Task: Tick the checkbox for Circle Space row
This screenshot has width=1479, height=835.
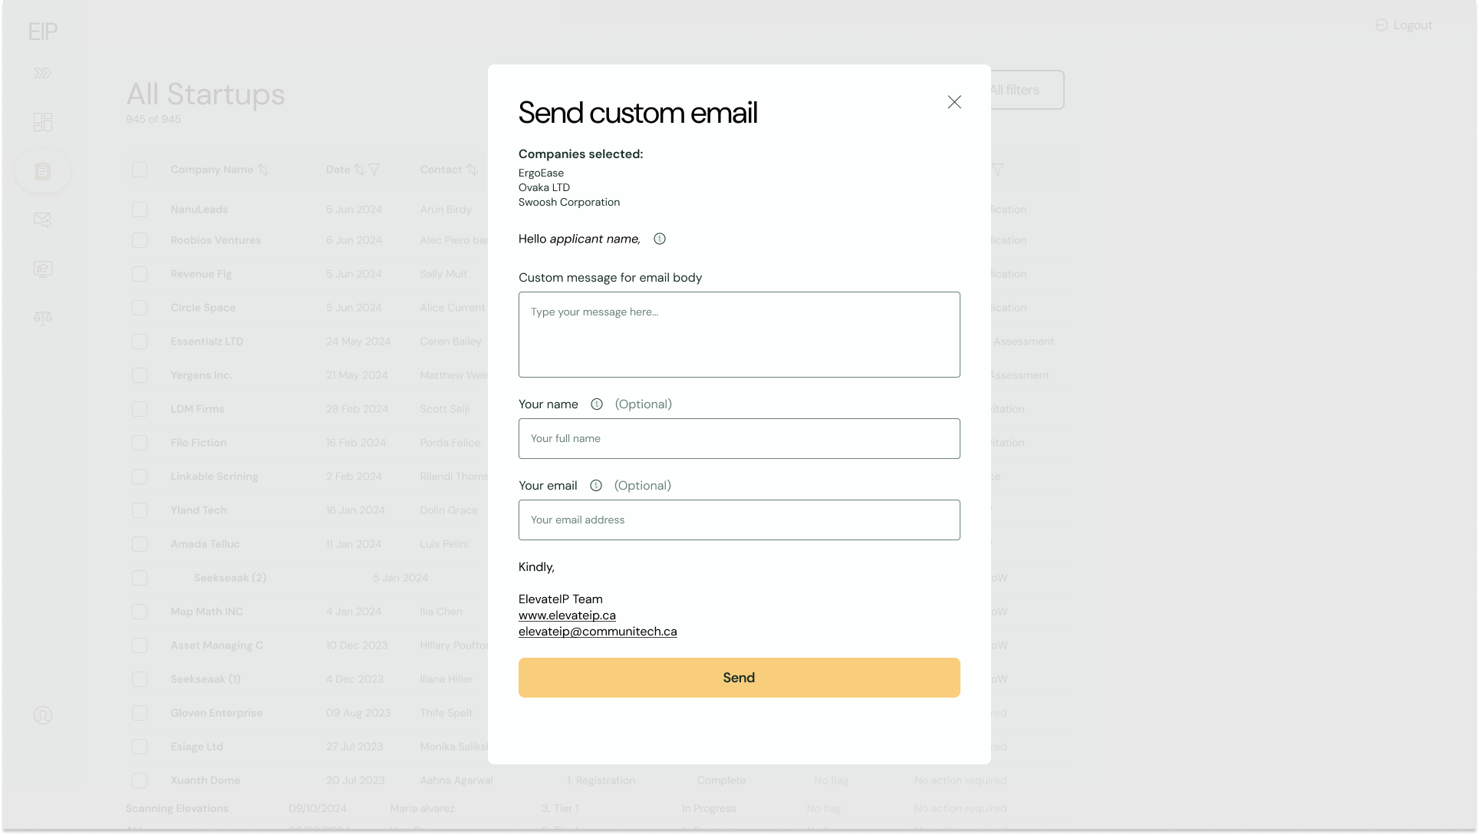Action: pos(140,308)
